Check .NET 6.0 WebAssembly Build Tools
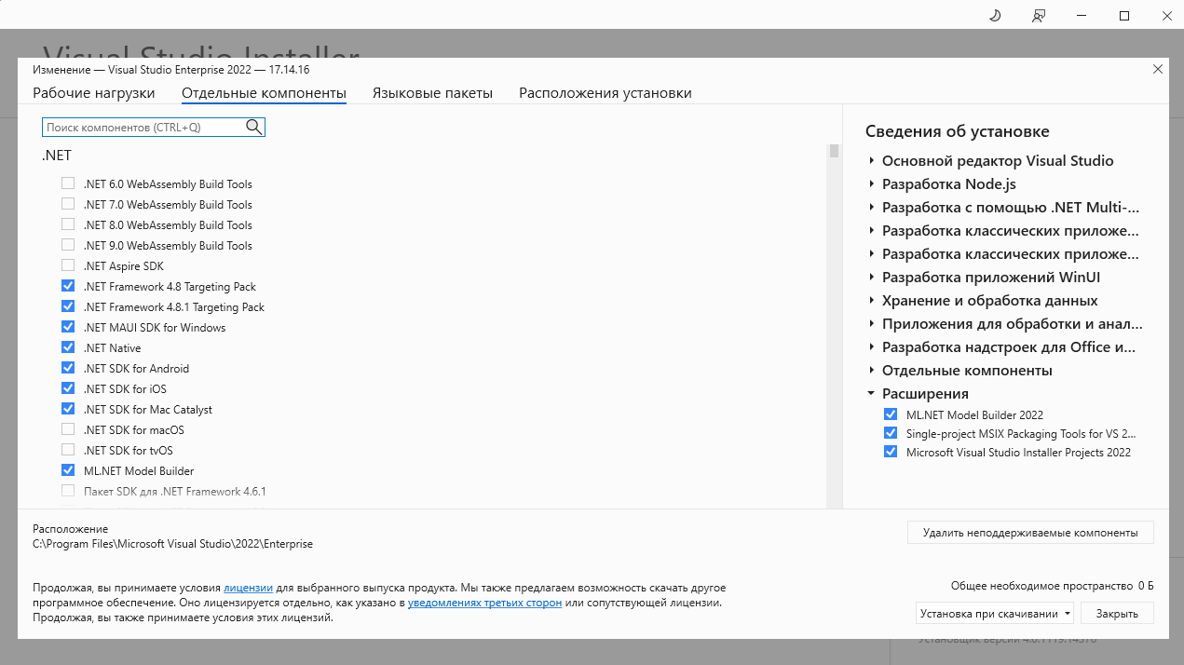The height and width of the screenshot is (665, 1184). 68,183
